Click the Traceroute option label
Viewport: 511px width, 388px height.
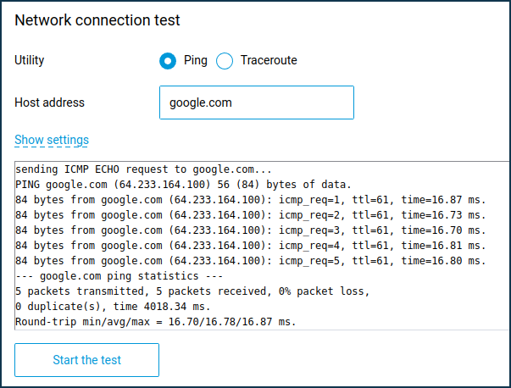(269, 61)
